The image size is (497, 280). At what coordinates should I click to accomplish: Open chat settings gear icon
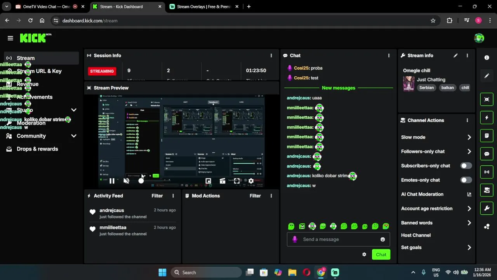[364, 254]
